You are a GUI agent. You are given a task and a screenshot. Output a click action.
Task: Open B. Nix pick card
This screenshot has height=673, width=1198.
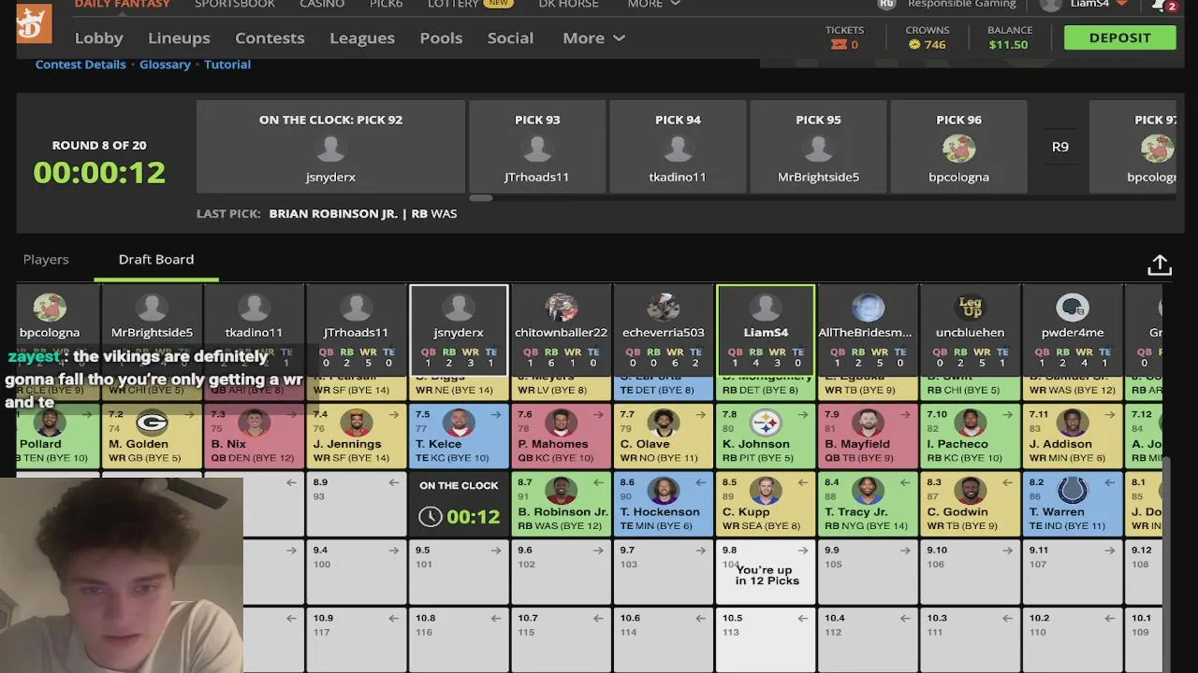pyautogui.click(x=254, y=436)
